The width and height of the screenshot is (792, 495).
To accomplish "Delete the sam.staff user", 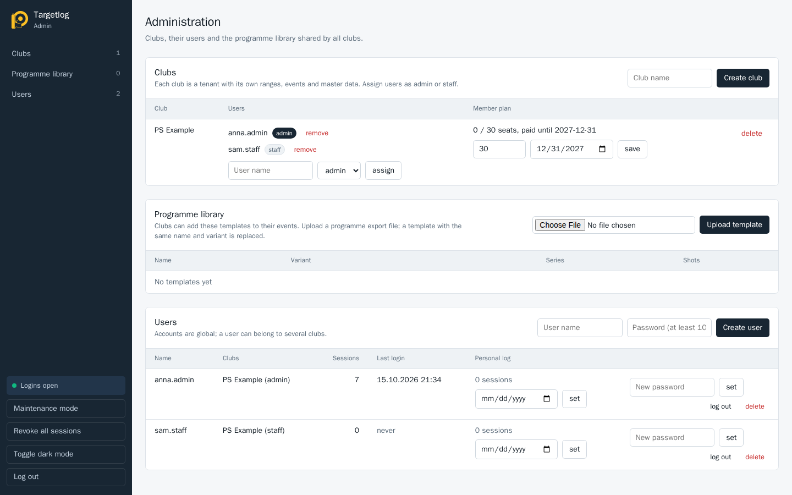I will pyautogui.click(x=755, y=457).
